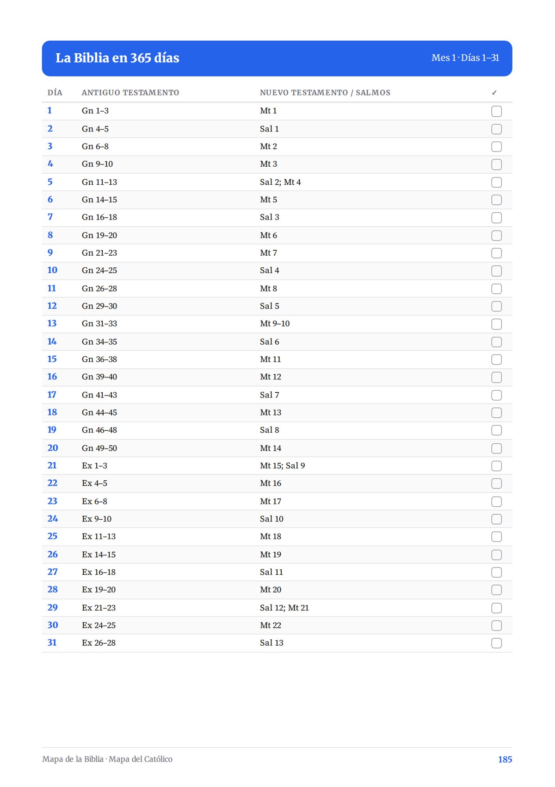Tick the checkbox for day 11
555x787 pixels.
496,289
